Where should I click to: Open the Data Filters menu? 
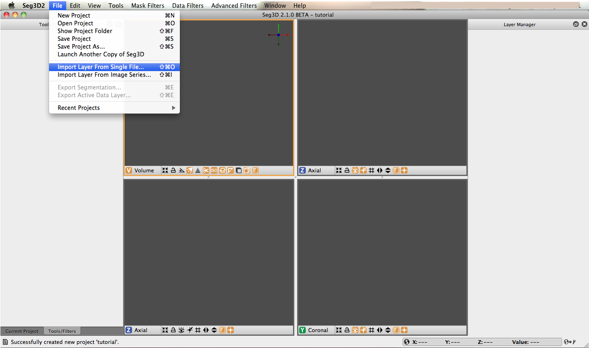pos(188,5)
